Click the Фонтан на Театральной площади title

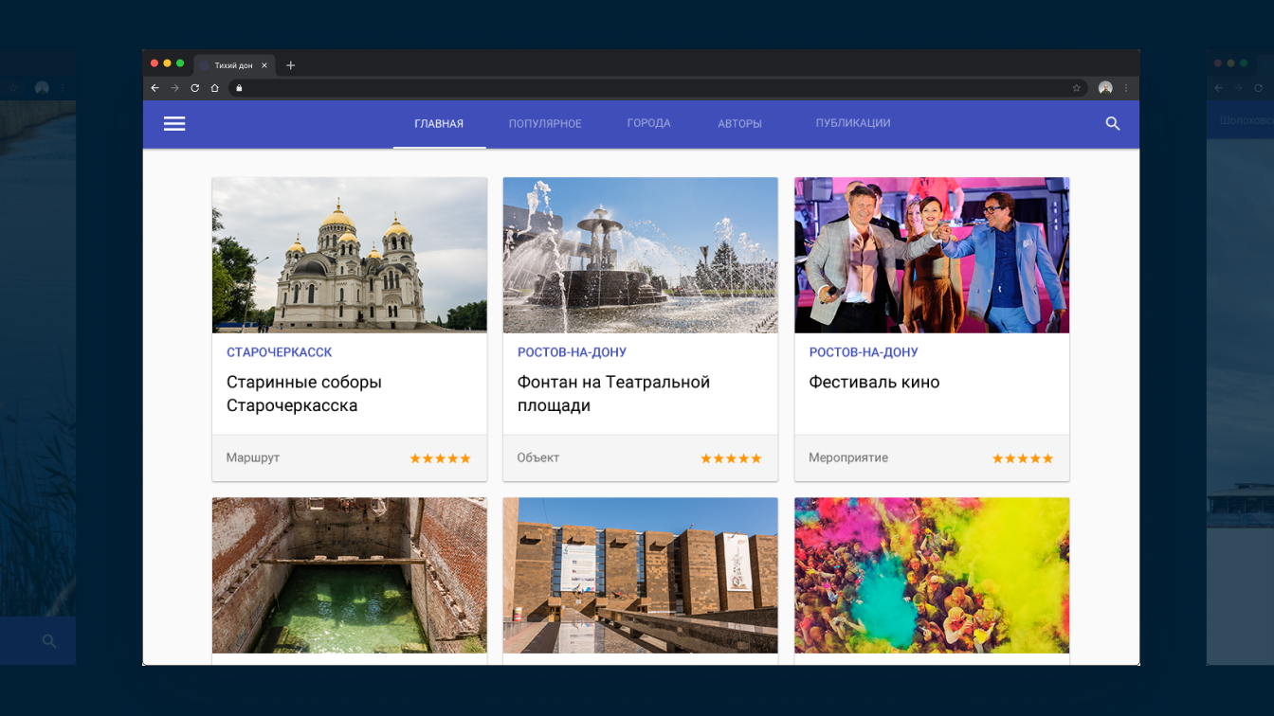click(x=613, y=394)
